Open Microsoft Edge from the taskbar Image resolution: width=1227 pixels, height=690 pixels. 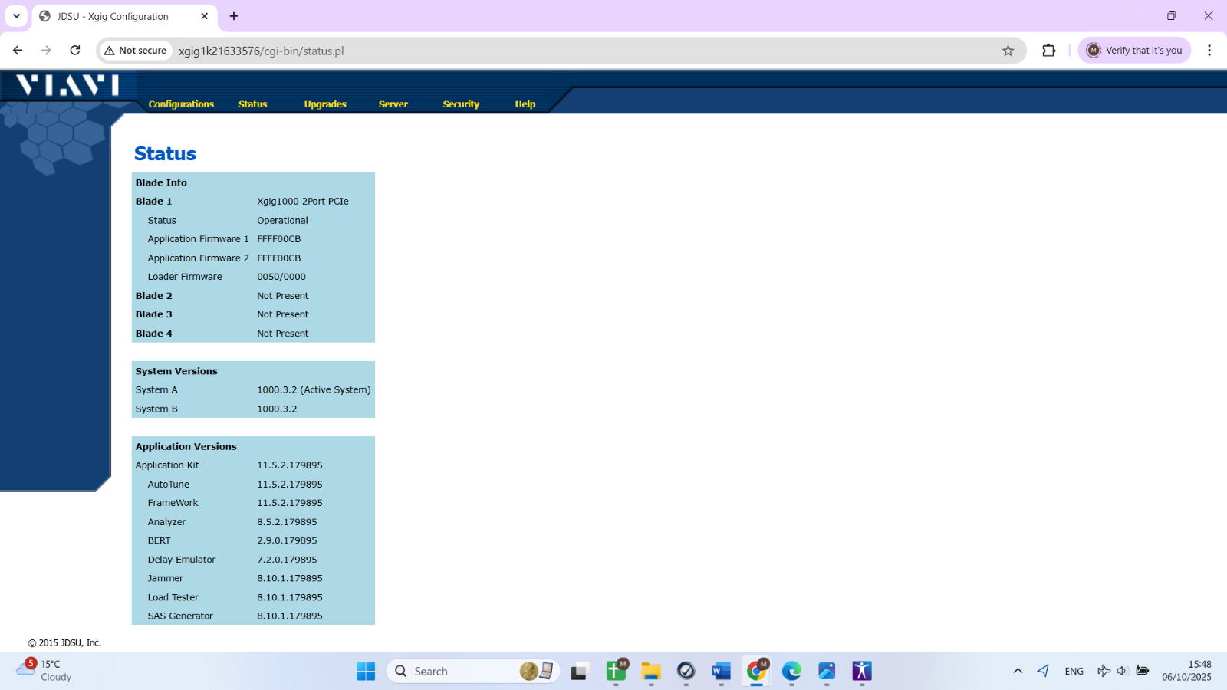click(x=791, y=672)
